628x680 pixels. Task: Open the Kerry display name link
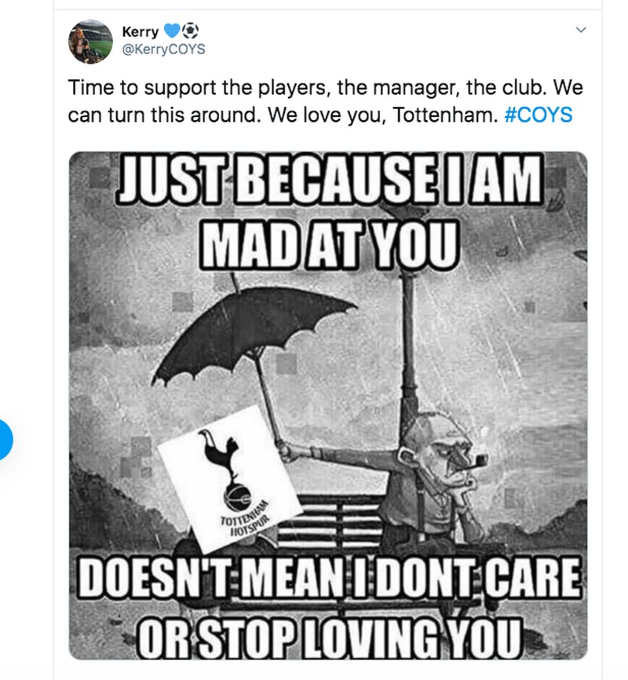tap(141, 32)
